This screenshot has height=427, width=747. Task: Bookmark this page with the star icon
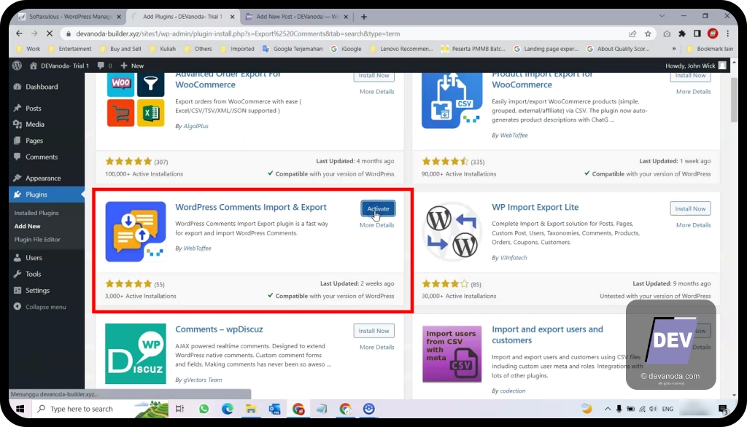pos(648,34)
